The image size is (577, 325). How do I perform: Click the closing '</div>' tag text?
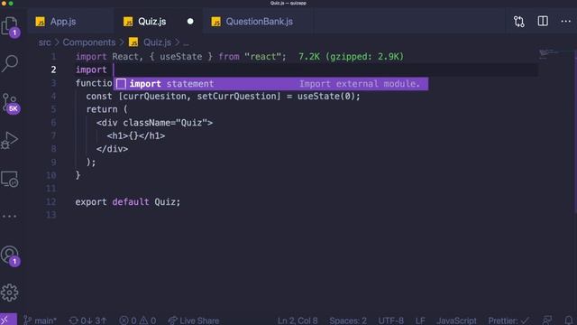coord(112,149)
